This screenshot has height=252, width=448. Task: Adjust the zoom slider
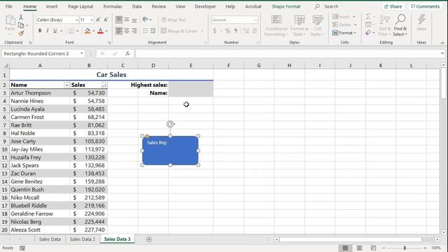click(x=405, y=248)
